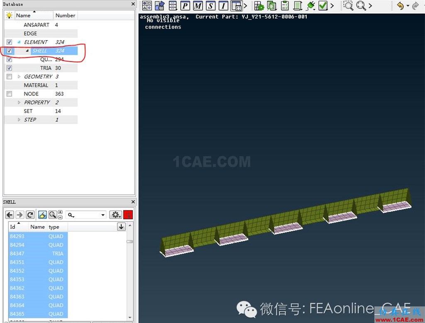This screenshot has width=425, height=323.
Task: Open the S sets list button
Action: tap(210, 6)
